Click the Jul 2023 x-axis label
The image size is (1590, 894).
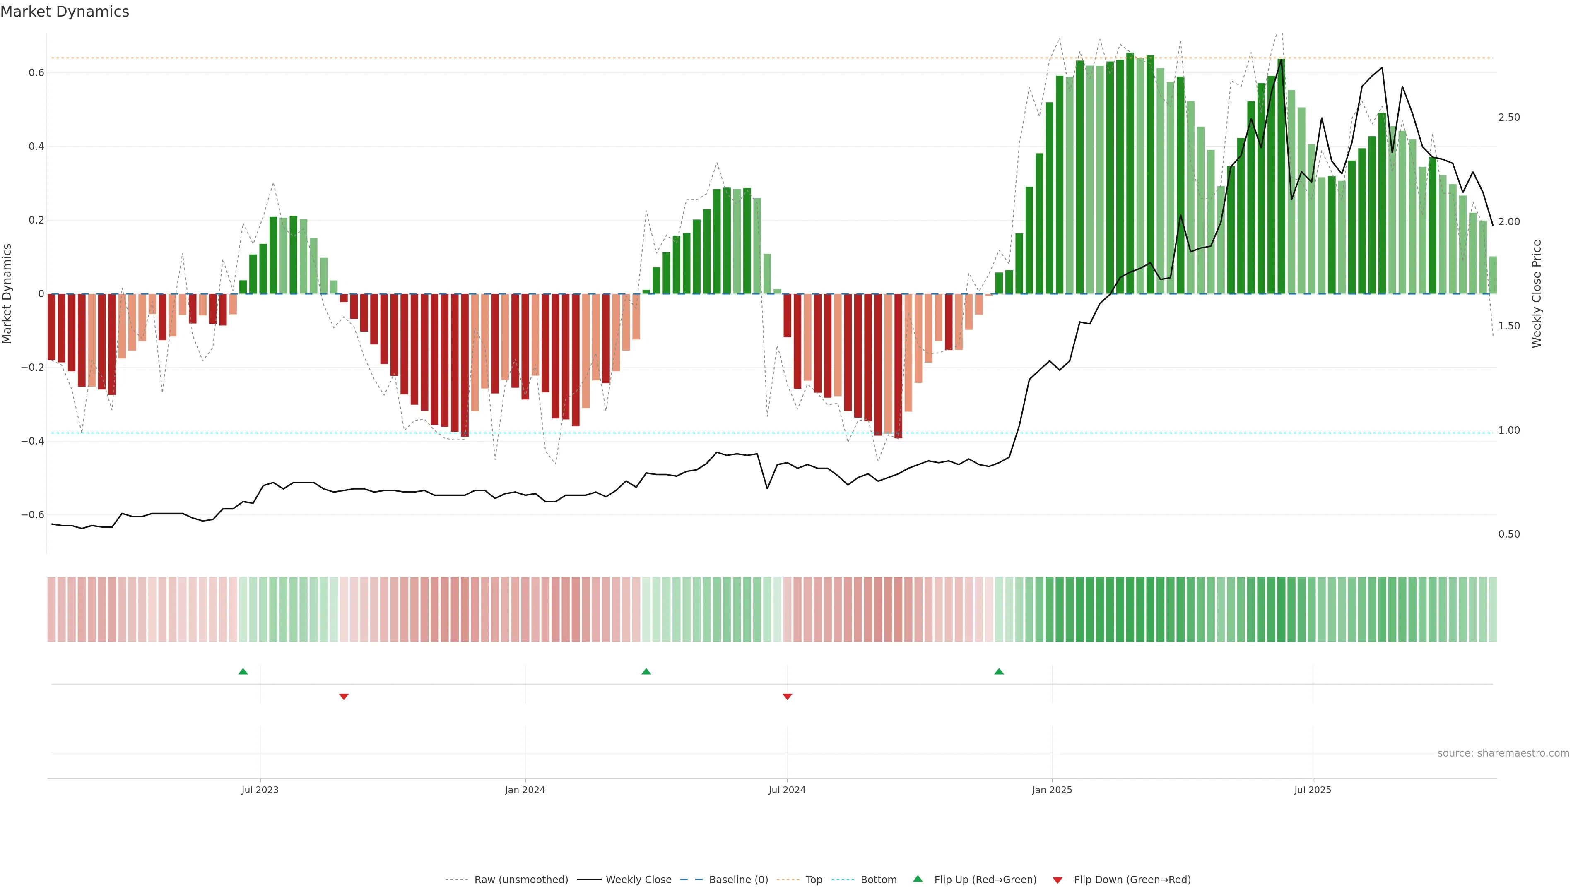coord(260,790)
